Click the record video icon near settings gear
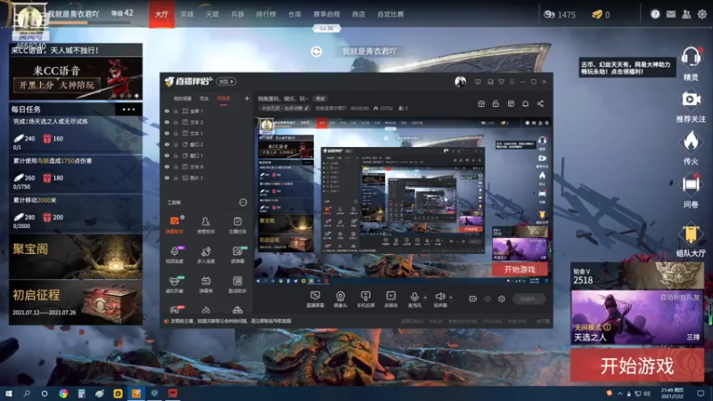Screen dimensions: 713x401 (473, 299)
